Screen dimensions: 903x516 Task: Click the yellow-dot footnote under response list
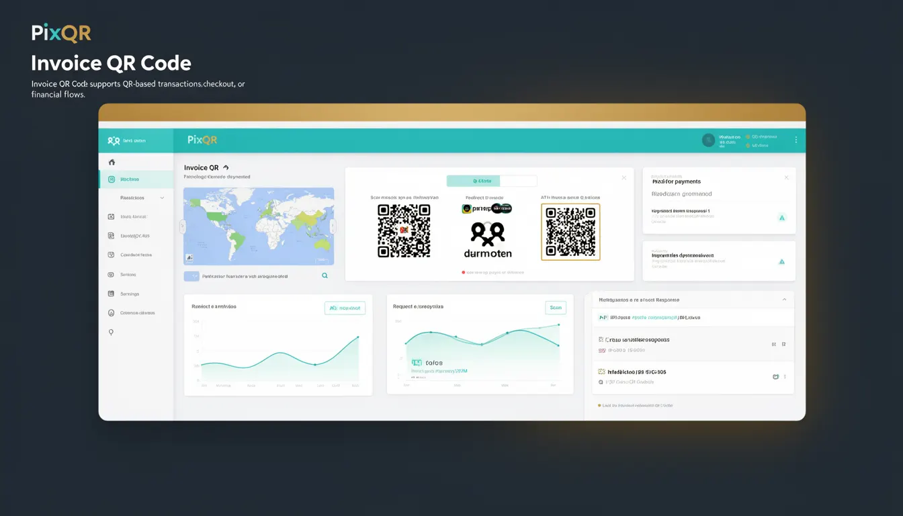click(x=636, y=405)
